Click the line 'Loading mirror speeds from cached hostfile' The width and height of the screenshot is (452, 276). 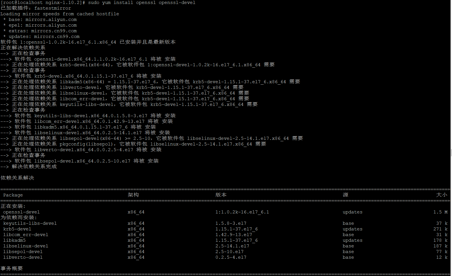pos(60,14)
